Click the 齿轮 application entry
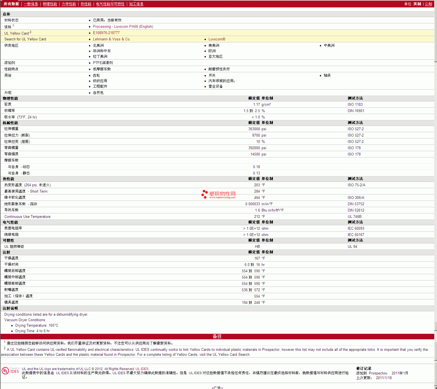This screenshot has width=437, height=389. click(96, 75)
